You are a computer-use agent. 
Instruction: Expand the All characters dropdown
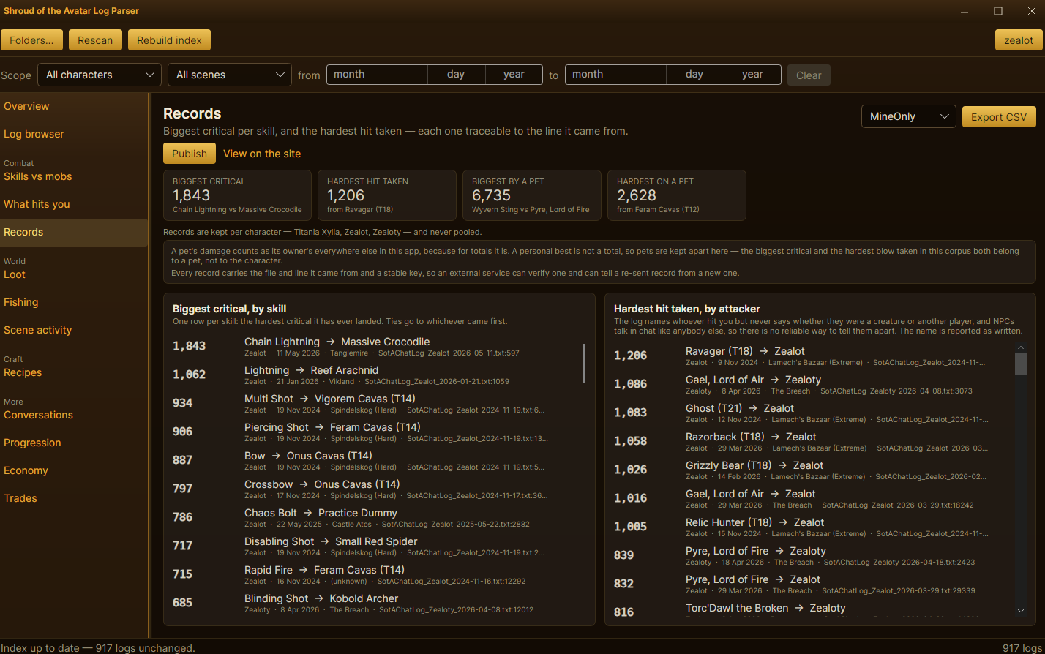coord(100,75)
